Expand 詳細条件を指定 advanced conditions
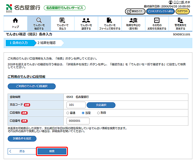 click(22, 138)
